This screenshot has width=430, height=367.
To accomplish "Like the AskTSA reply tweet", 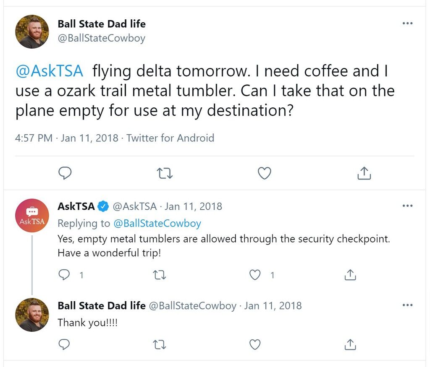I will click(255, 275).
